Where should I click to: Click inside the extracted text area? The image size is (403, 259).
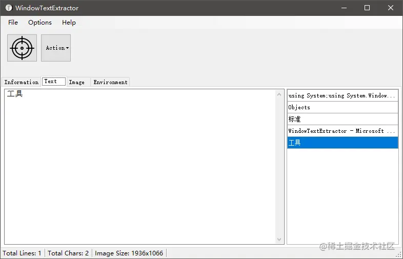pyautogui.click(x=140, y=167)
